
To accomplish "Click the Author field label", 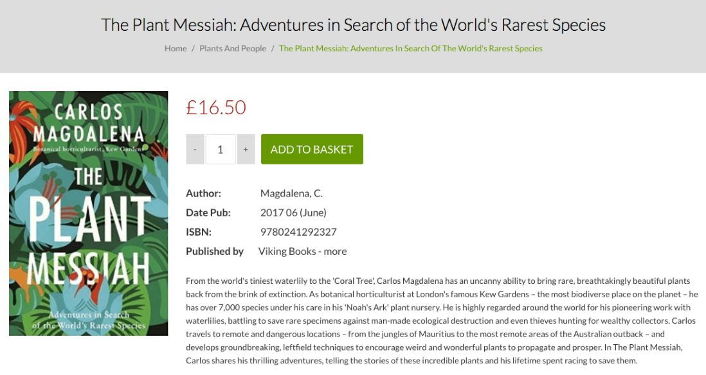I will (x=203, y=193).
